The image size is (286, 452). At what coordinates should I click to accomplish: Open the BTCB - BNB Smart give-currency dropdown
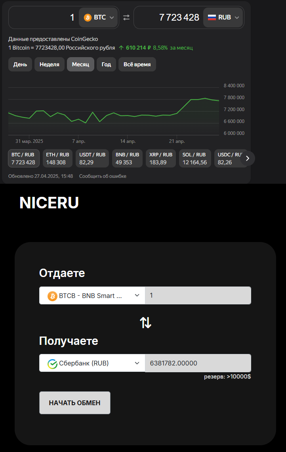[92, 296]
